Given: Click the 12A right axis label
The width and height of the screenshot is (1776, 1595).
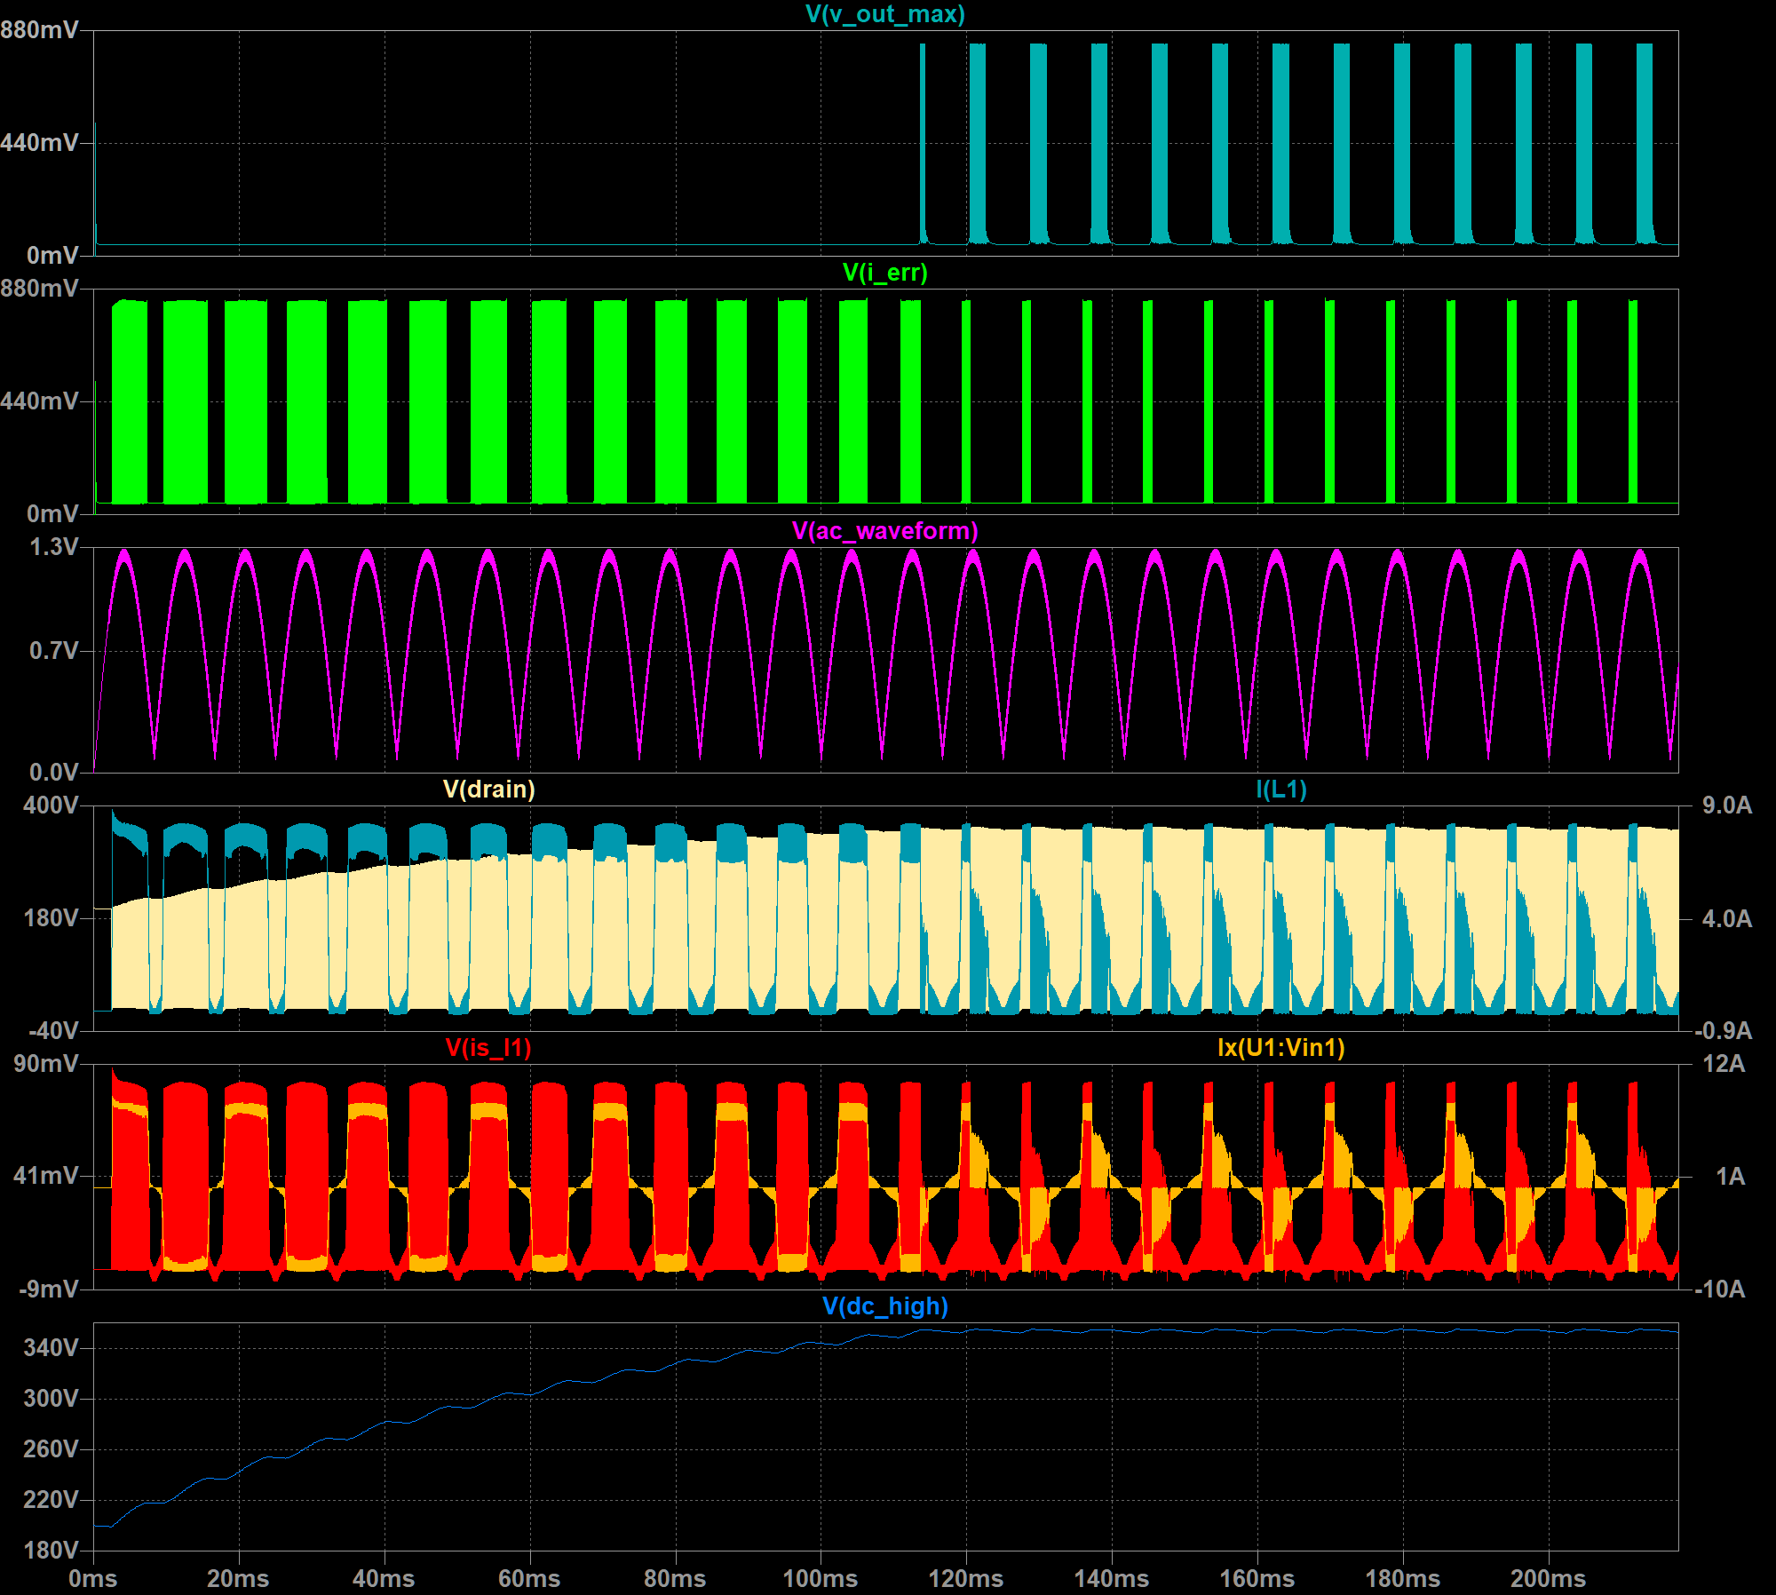Looking at the screenshot, I should [1723, 1064].
